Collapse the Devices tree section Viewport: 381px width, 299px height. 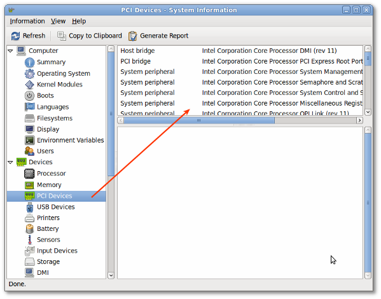click(10, 162)
